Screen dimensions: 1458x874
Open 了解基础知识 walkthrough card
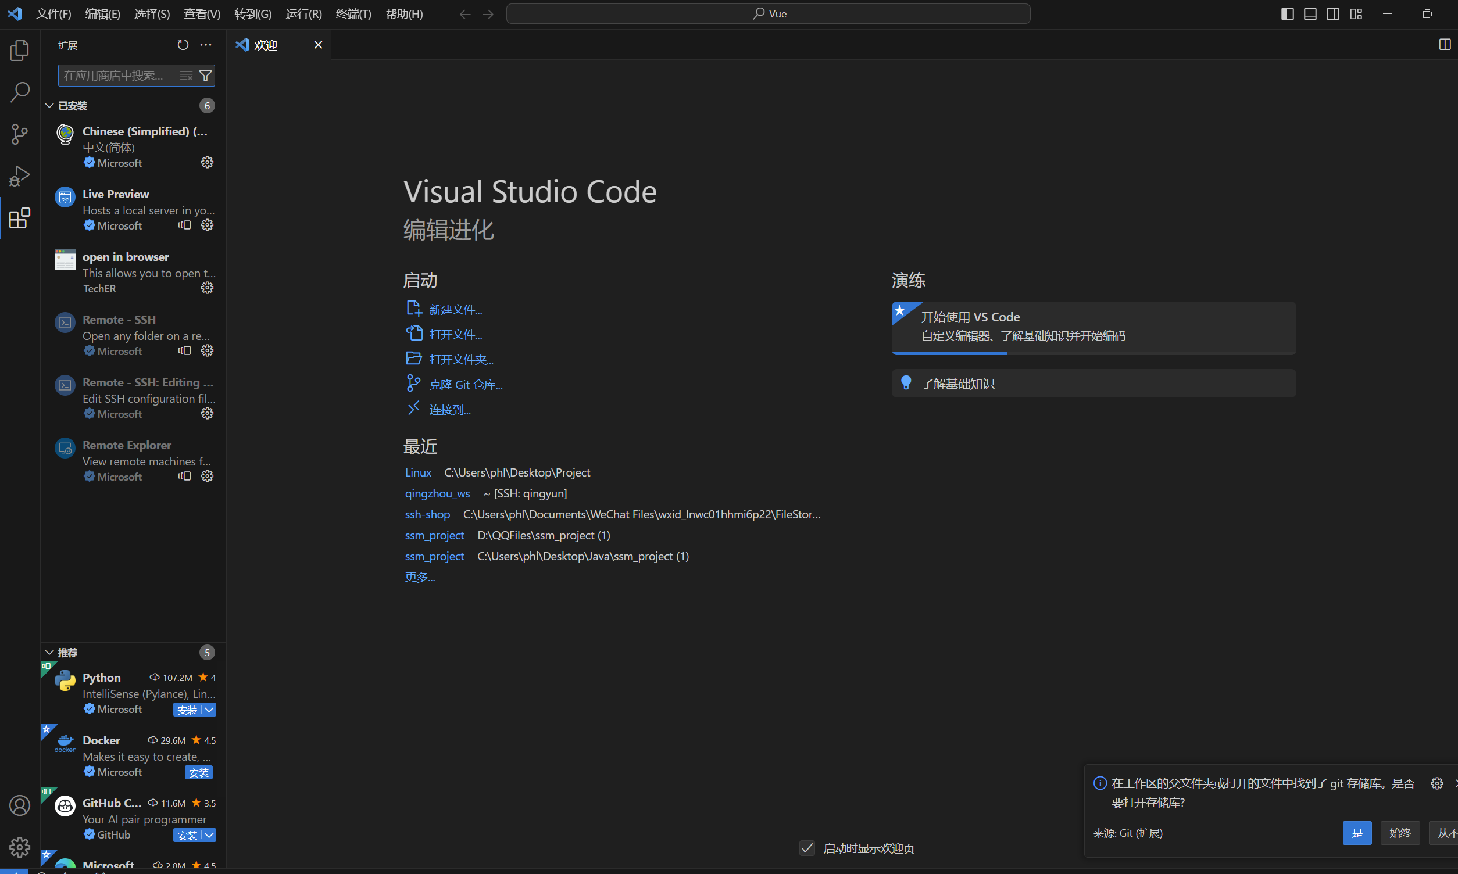point(1093,384)
